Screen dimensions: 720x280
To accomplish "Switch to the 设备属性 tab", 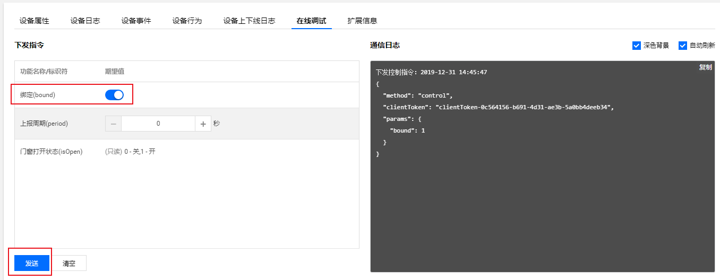I will click(34, 21).
